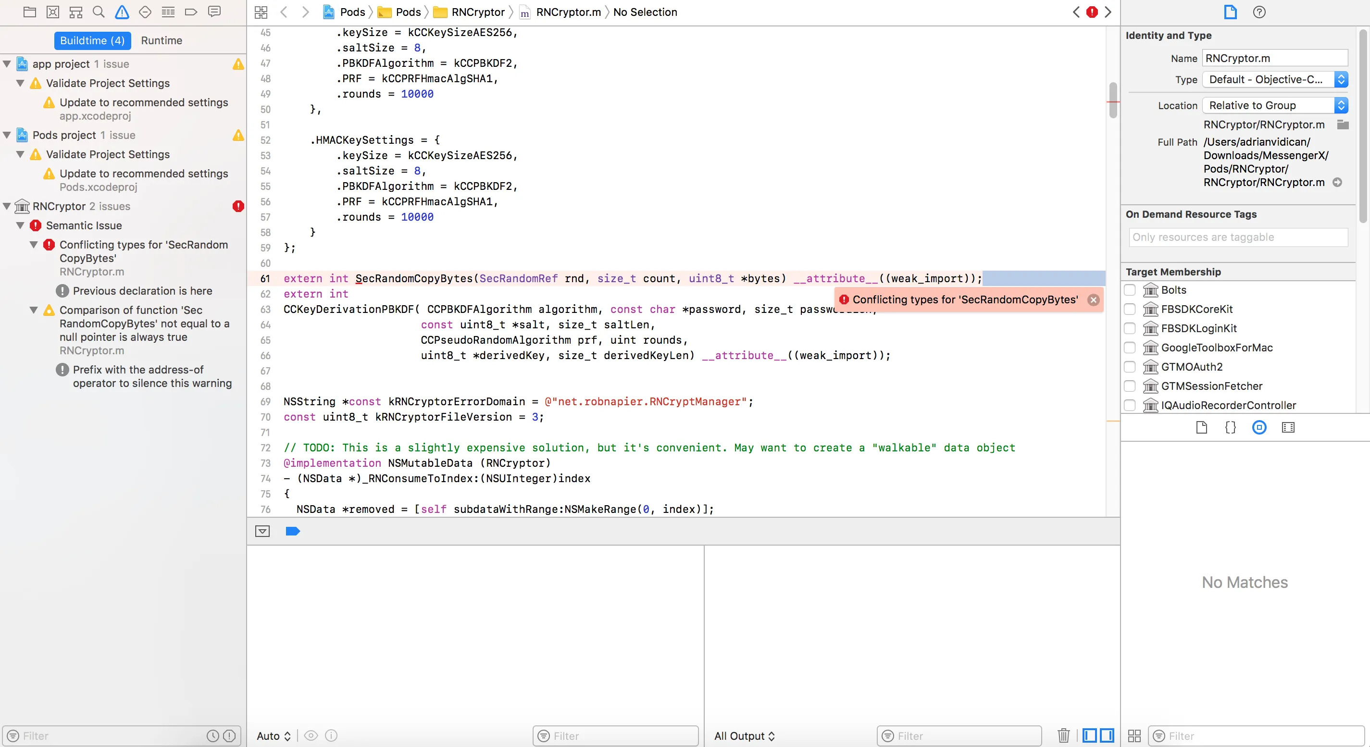Viewport: 1370px width, 747px height.
Task: Select the Issue navigator warning icon
Action: point(122,12)
